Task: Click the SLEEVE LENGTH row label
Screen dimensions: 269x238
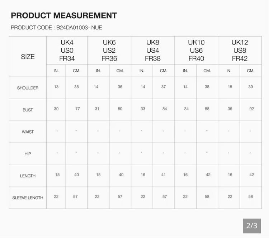Action: click(x=28, y=198)
